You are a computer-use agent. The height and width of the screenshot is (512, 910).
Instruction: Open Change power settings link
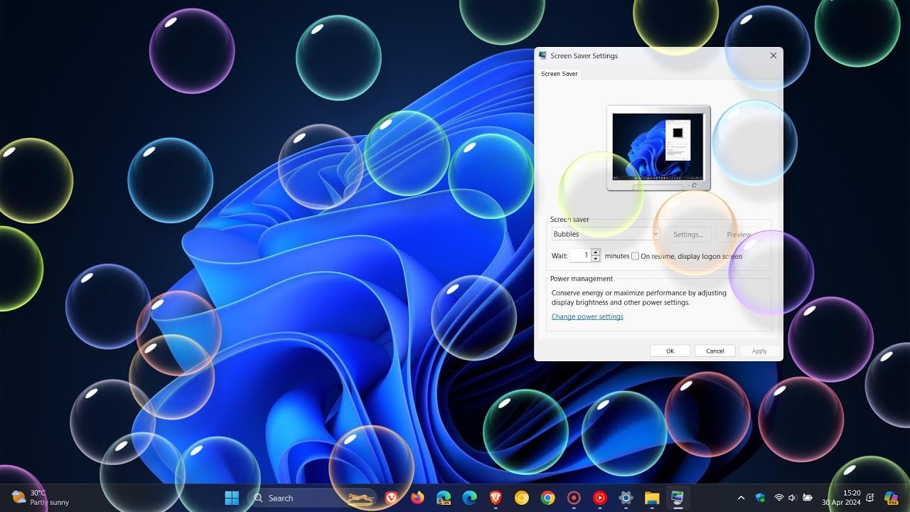pos(587,316)
